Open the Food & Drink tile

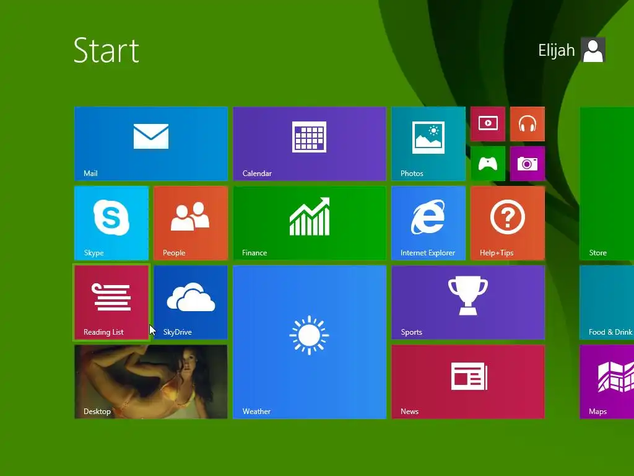coord(607,302)
